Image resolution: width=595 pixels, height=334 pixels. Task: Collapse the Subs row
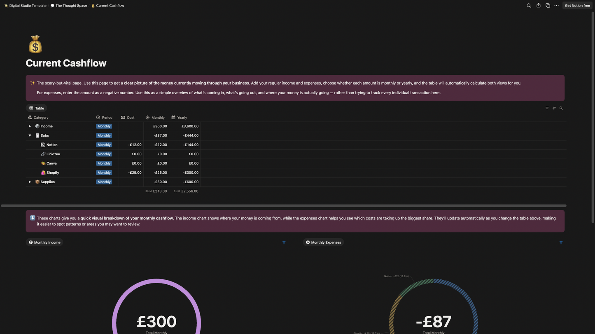30,136
